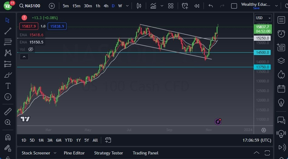The width and height of the screenshot is (288, 159).
Task: Toggle magnet mode for drawings
Action: pos(8,137)
